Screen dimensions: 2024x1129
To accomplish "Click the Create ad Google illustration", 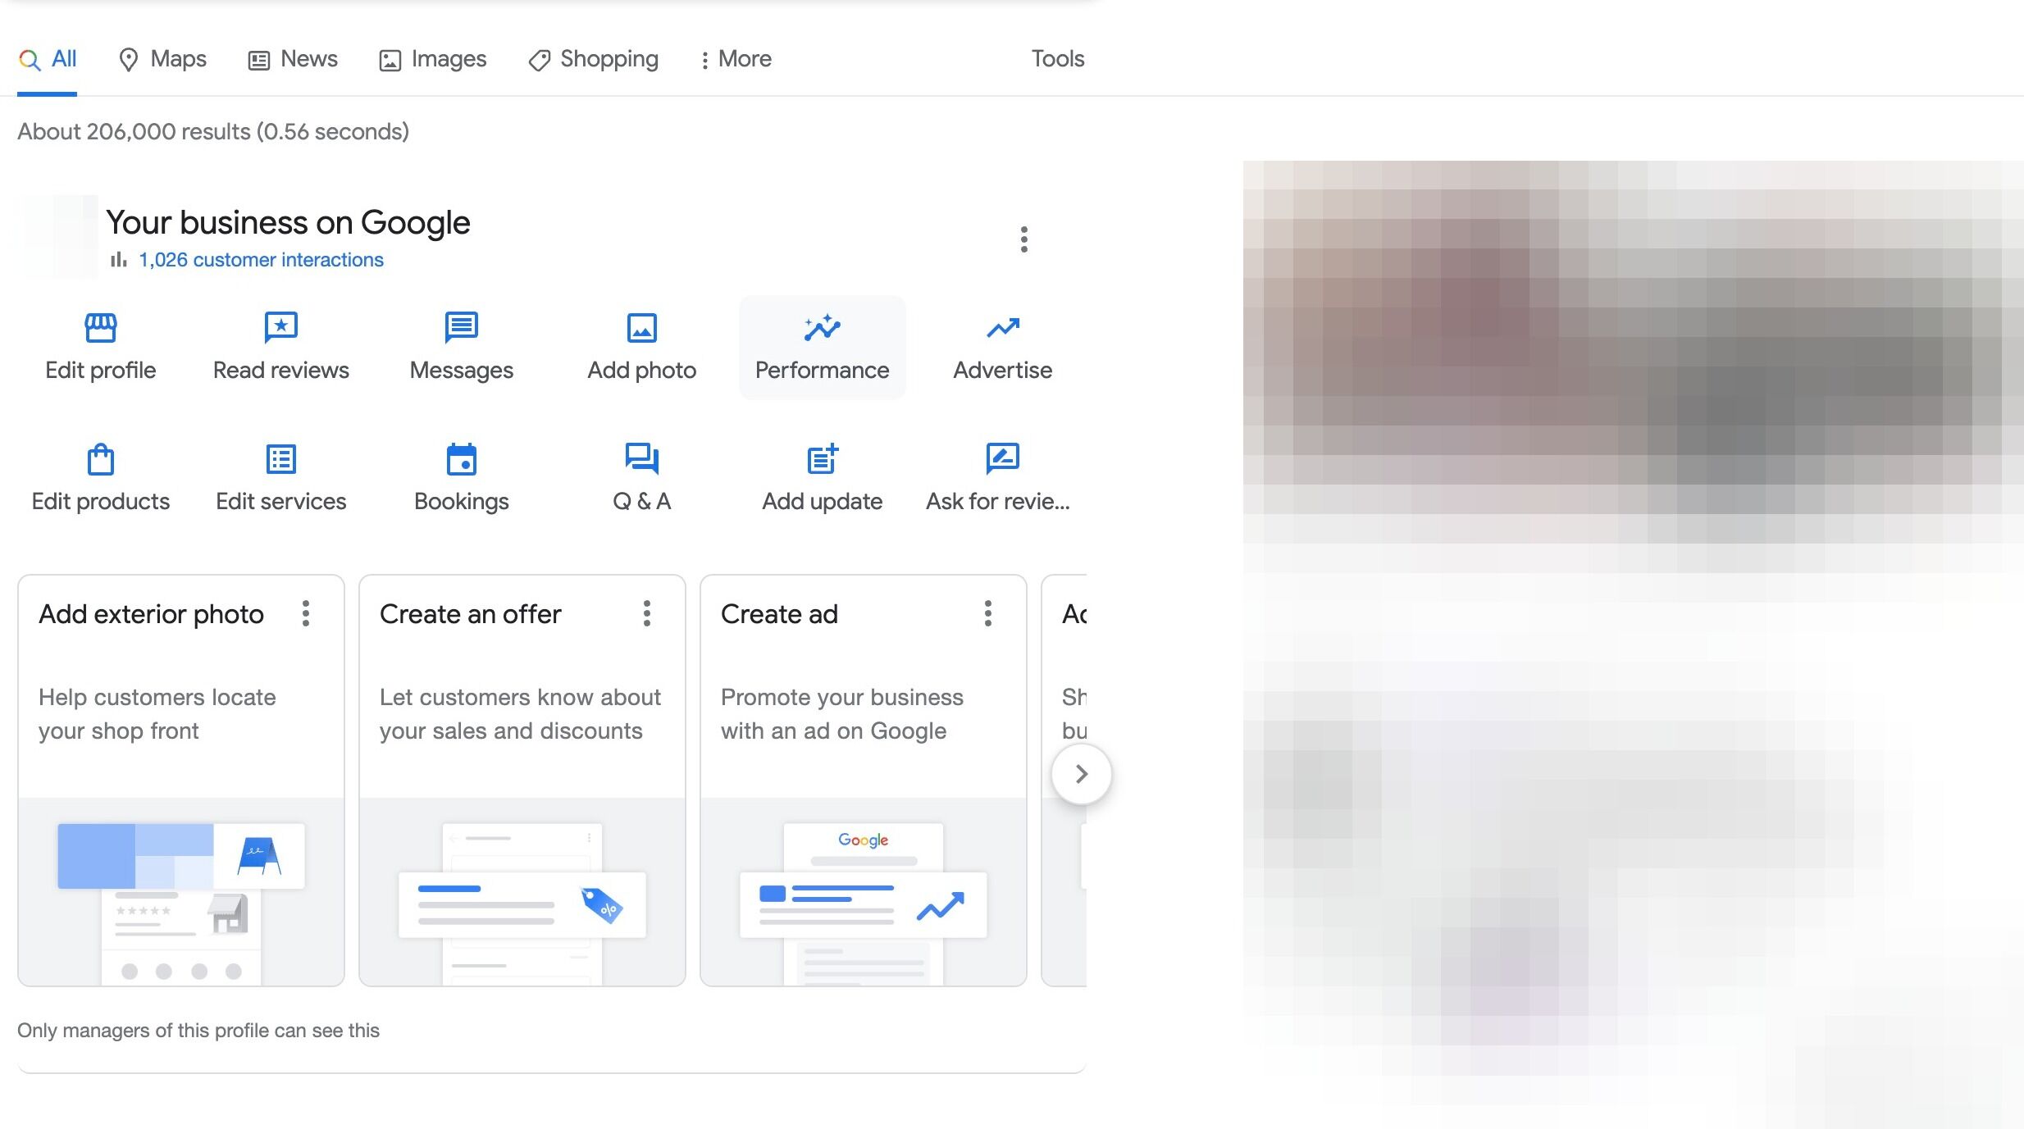I will coord(864,892).
